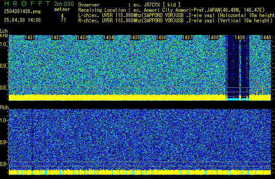Select the file name 2504301430.png

(22, 11)
